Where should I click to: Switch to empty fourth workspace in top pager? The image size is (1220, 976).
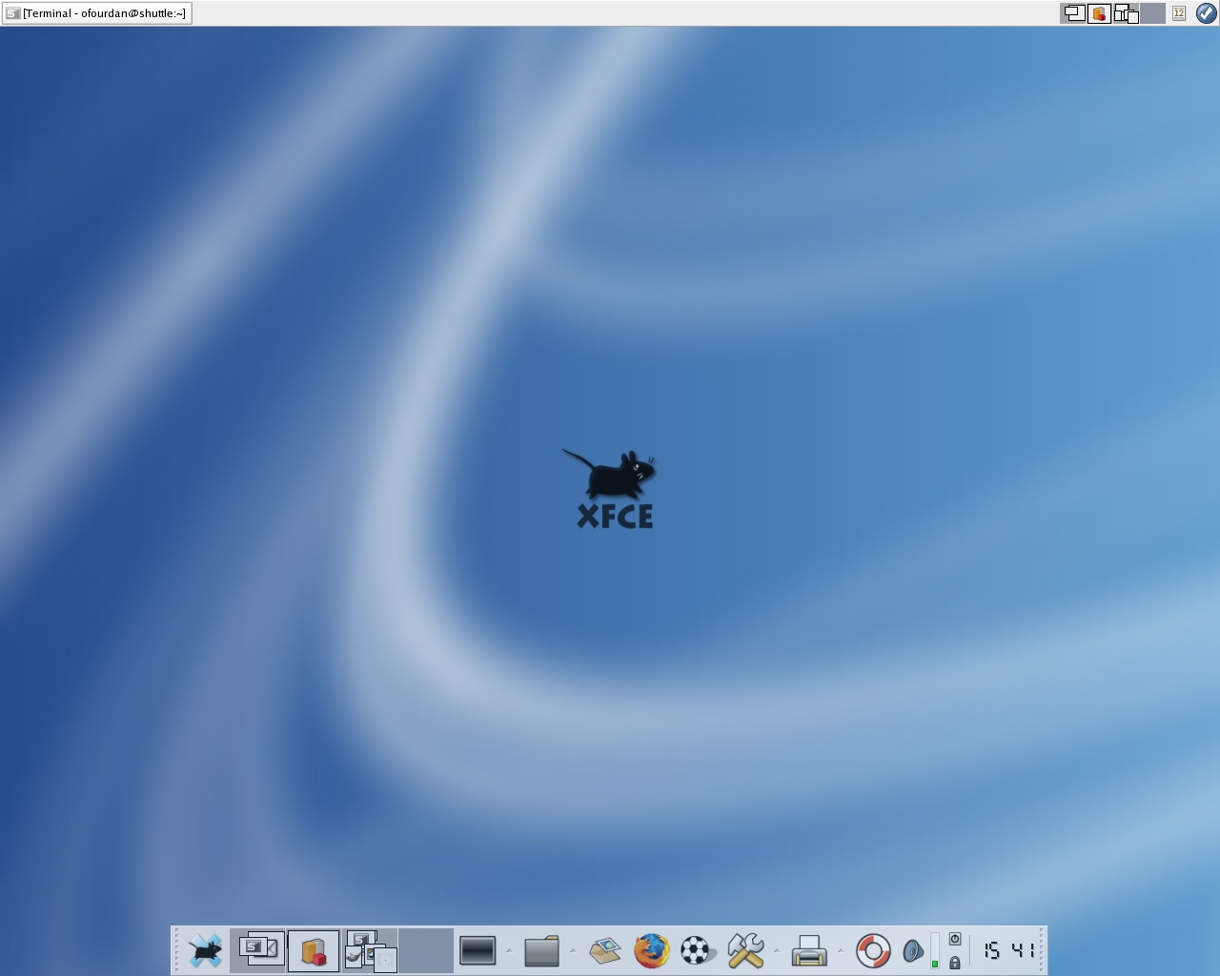1153,13
